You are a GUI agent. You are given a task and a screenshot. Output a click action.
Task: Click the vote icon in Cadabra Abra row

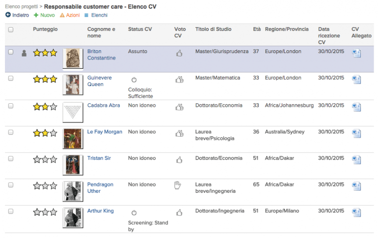coord(179,107)
